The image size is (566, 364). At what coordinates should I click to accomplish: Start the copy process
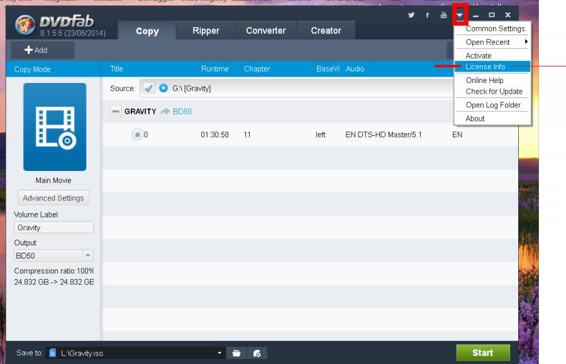coord(483,353)
